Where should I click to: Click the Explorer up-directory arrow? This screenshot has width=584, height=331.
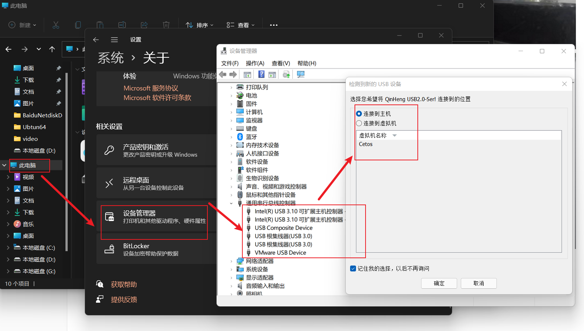[x=52, y=49]
